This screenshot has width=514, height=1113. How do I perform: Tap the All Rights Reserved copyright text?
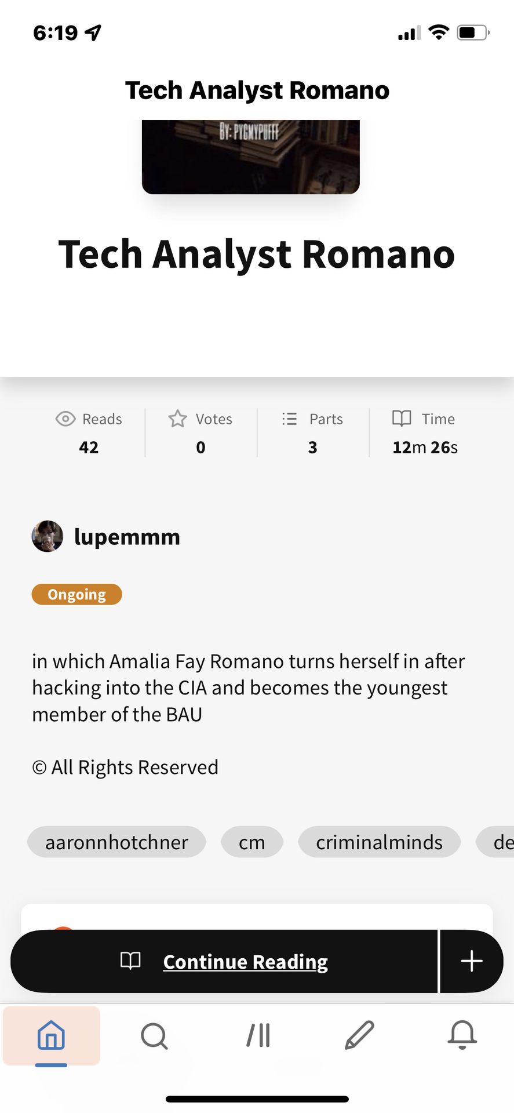125,768
